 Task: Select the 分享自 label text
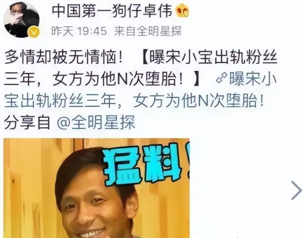click(27, 122)
